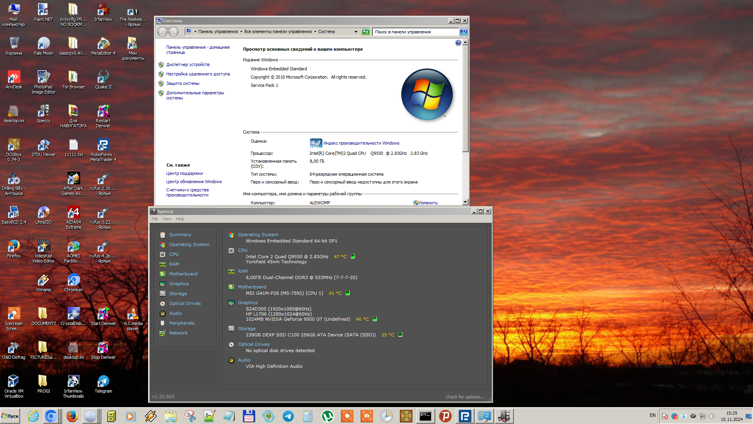Select the UltraISO desktop icon

pos(44,215)
